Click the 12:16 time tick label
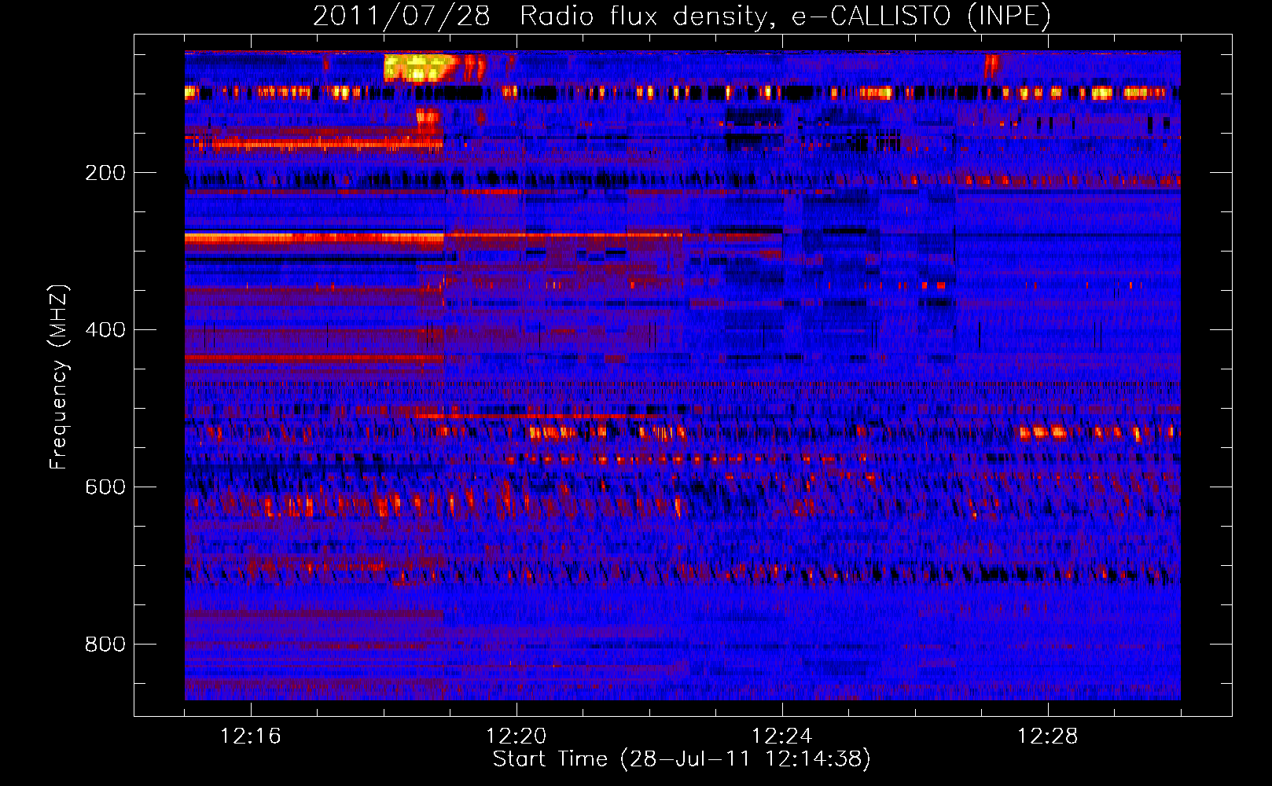 click(x=251, y=736)
